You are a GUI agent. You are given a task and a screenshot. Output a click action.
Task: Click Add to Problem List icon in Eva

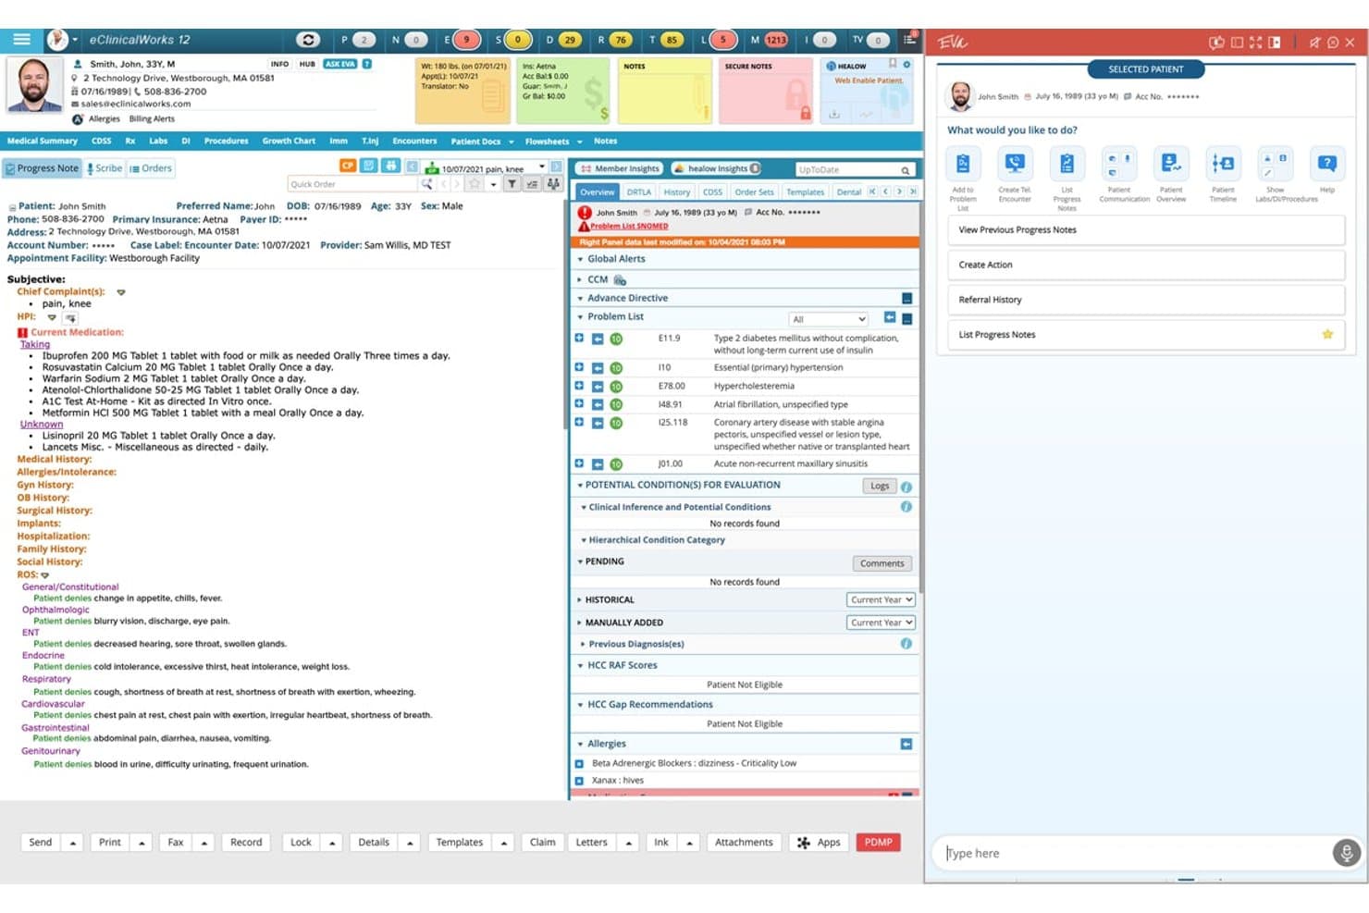tap(963, 164)
